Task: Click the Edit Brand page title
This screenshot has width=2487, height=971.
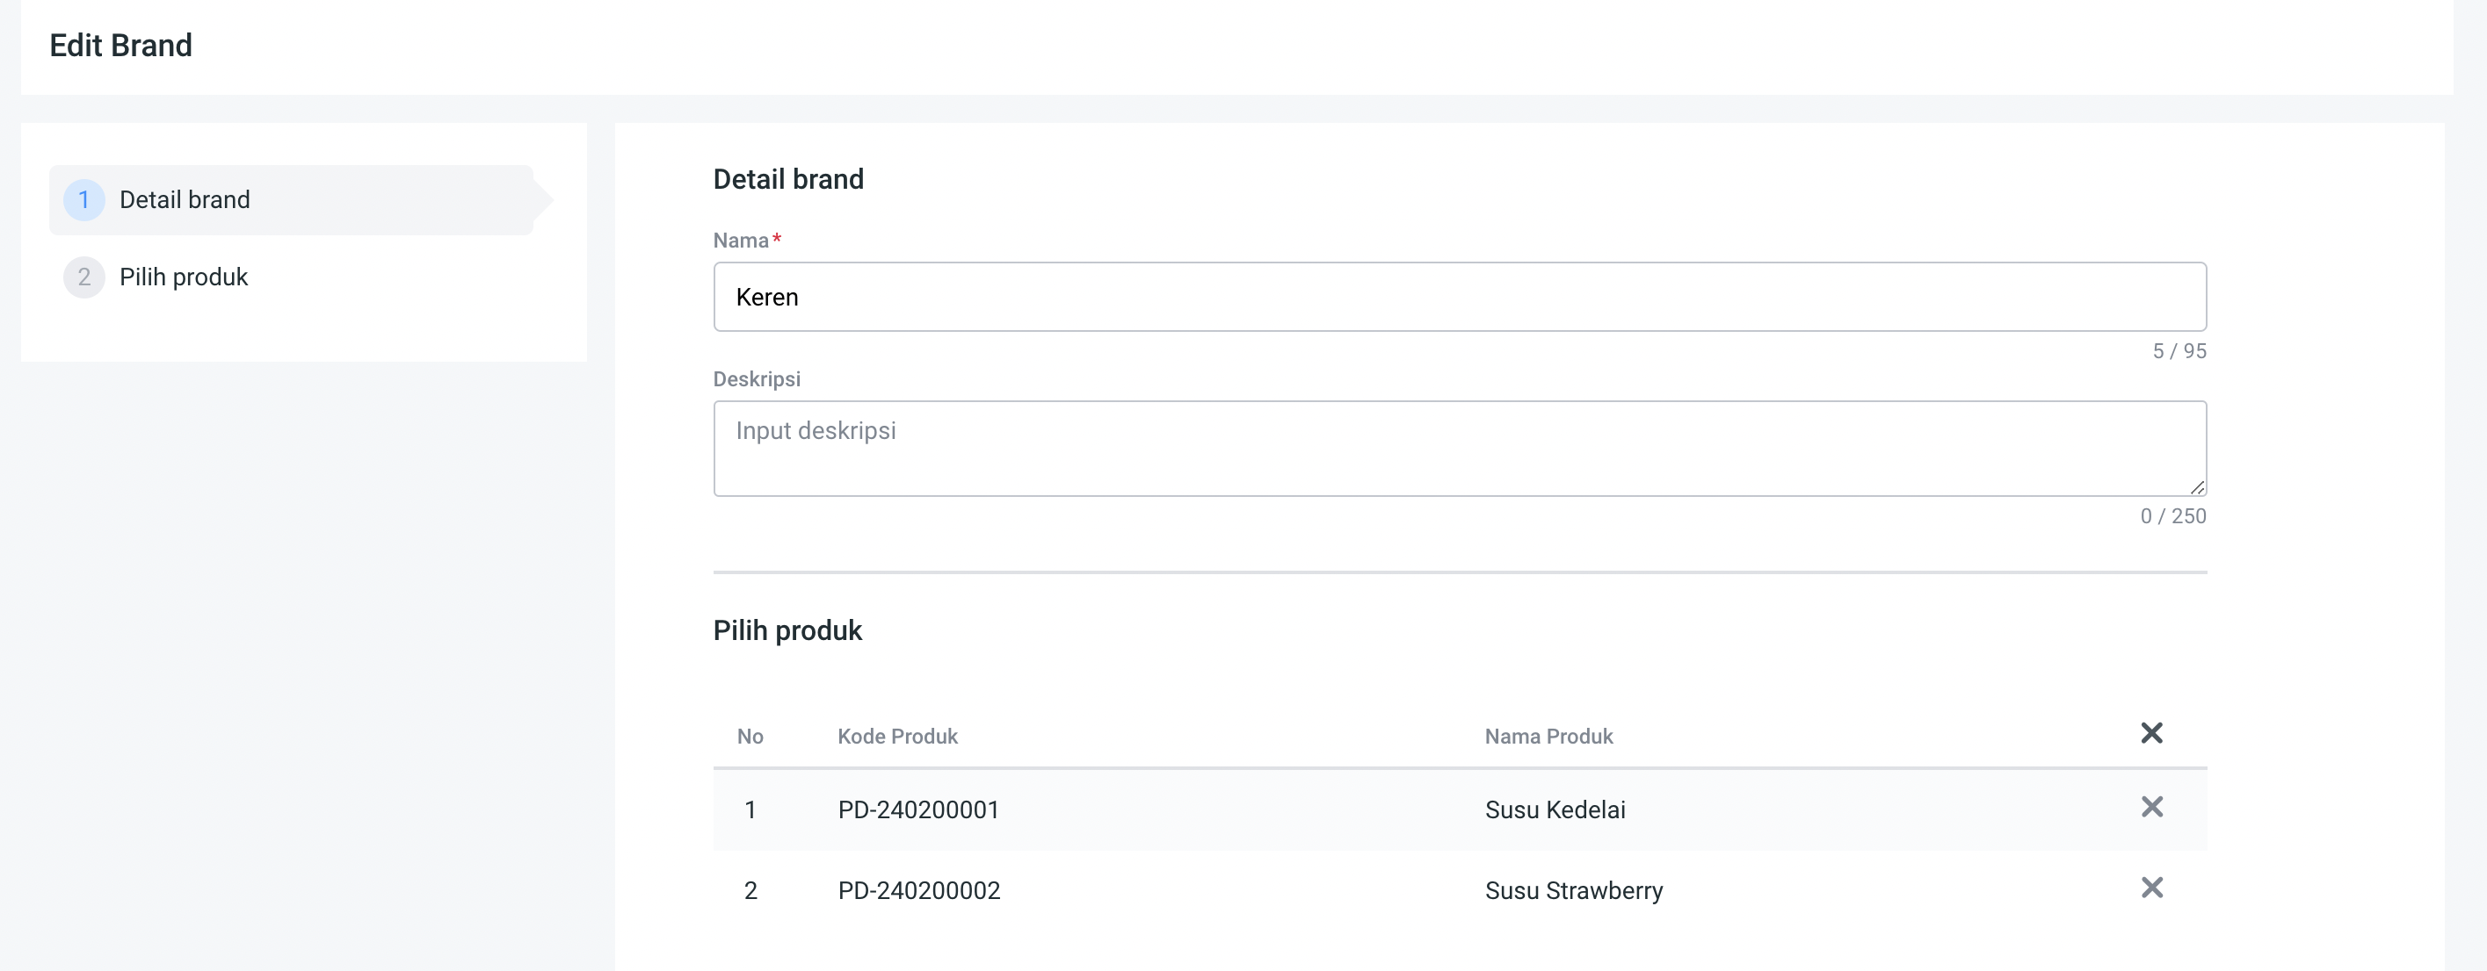Action: click(120, 46)
